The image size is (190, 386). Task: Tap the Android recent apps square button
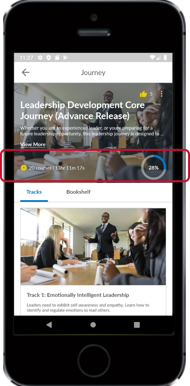pyautogui.click(x=137, y=325)
